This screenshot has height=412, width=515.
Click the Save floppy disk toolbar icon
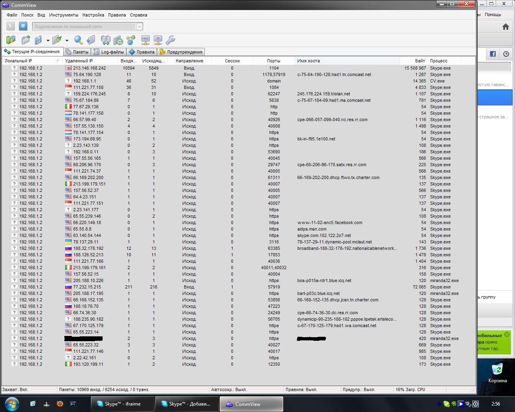pos(39,40)
